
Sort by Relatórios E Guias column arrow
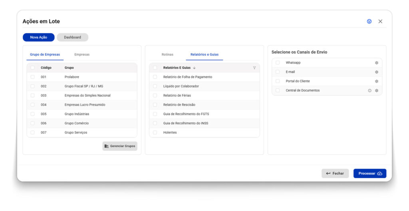[195, 68]
